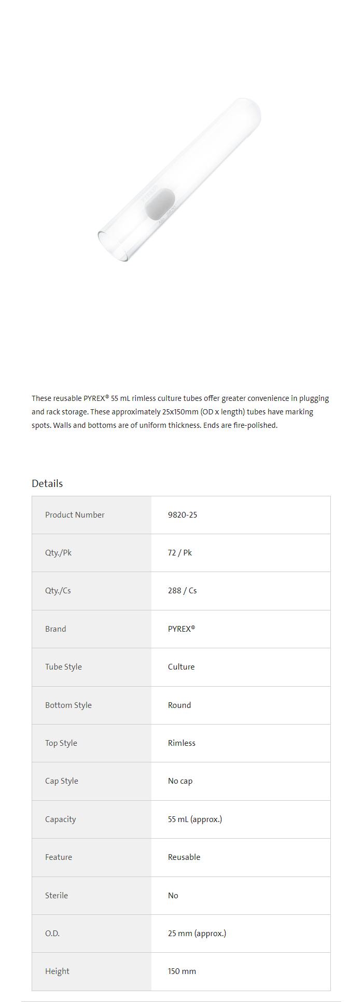This screenshot has width=363, height=1002.
Task: Select the 55 mL (approx.) capacity value
Action: pyautogui.click(x=195, y=819)
